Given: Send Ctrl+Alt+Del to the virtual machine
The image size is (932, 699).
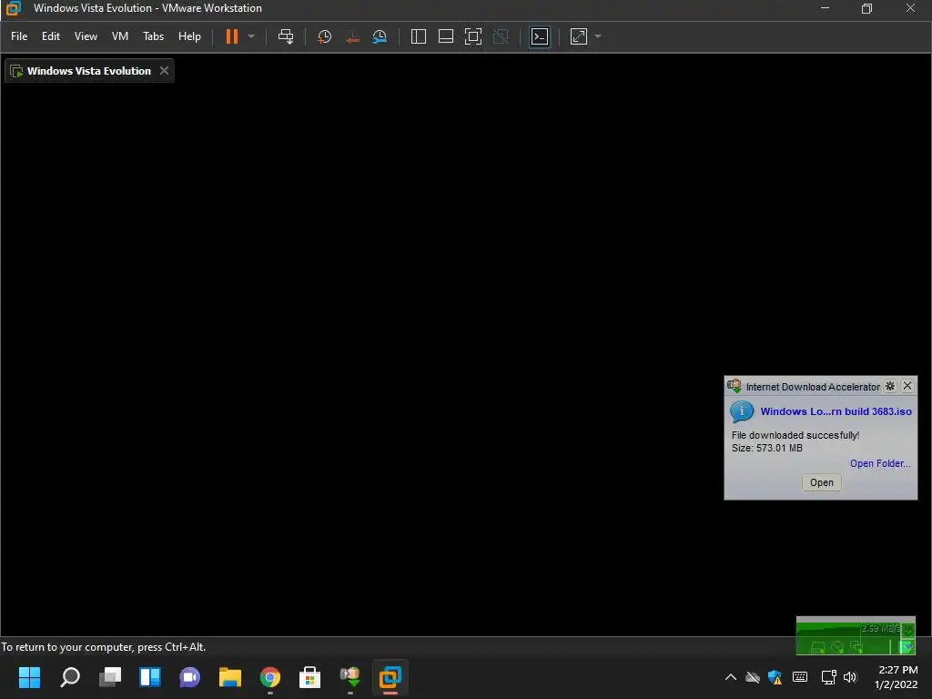Looking at the screenshot, I should coord(286,36).
